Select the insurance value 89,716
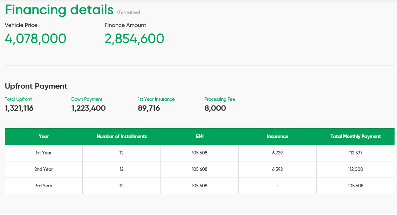Image resolution: width=397 pixels, height=215 pixels. [149, 108]
